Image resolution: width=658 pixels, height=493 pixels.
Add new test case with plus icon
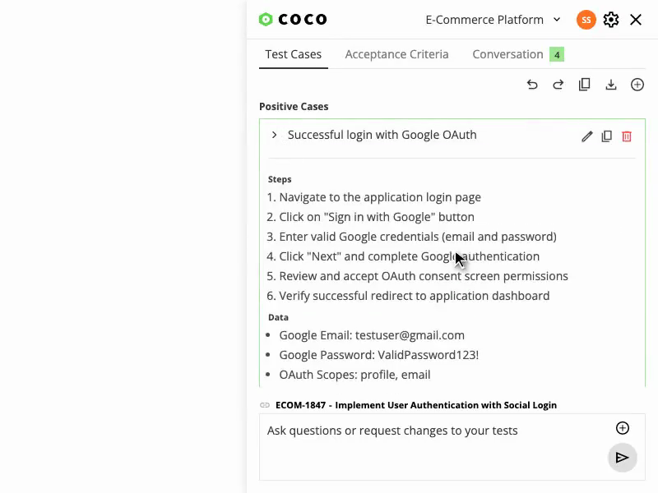[637, 85]
